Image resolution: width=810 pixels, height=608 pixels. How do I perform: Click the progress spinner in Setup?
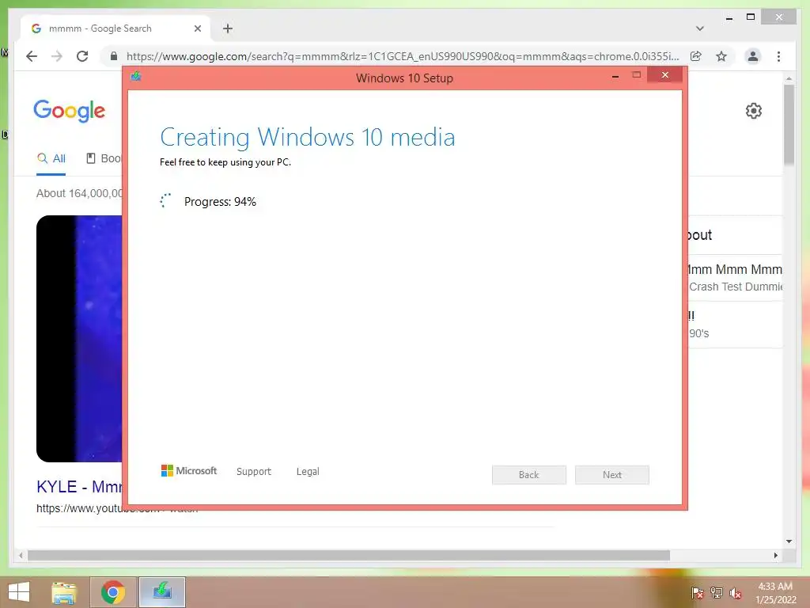[165, 200]
